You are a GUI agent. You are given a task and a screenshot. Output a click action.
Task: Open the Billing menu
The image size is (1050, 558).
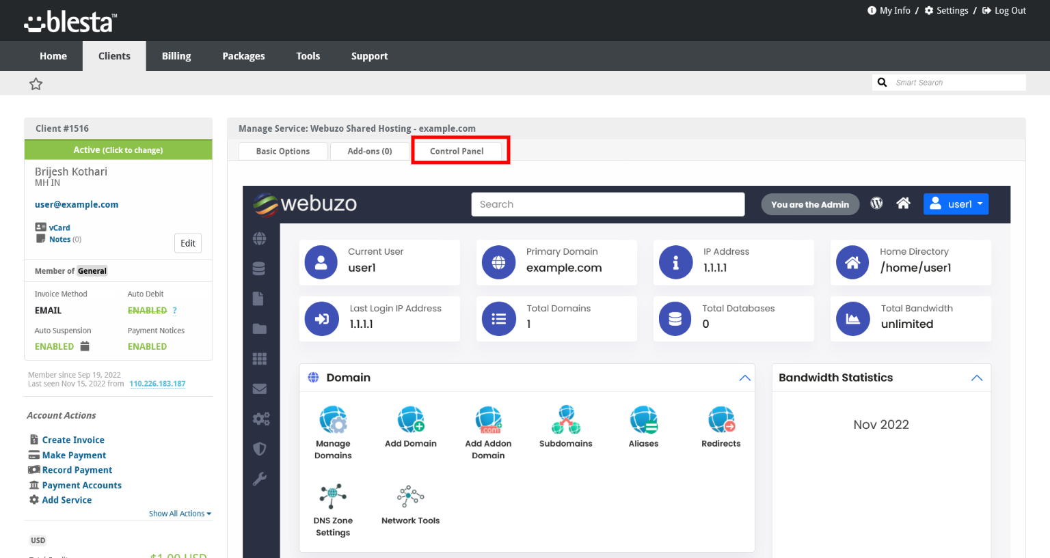176,56
